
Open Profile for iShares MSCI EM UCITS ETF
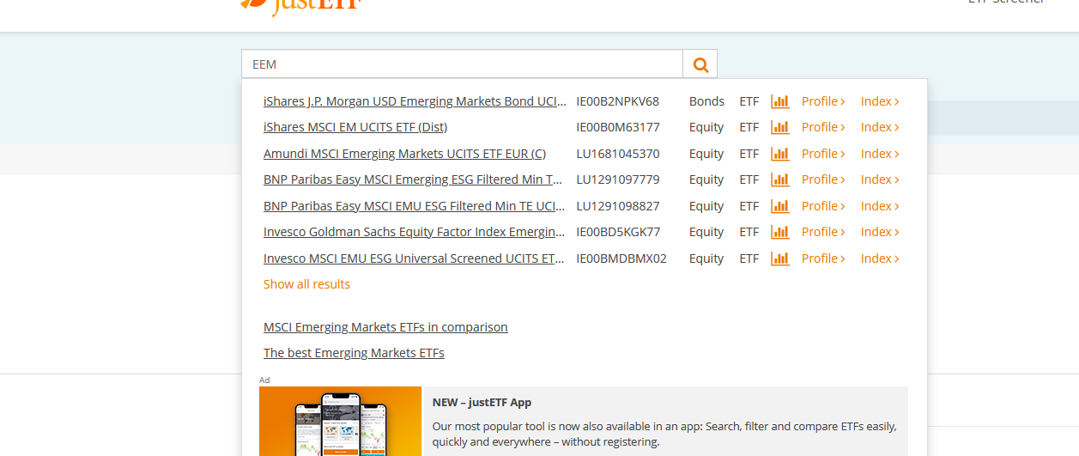click(822, 127)
